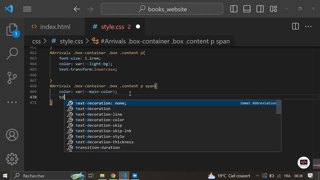Screen dimensions: 320x180
Task: Open File Explorer from the taskbar
Action: (x=102, y=175)
